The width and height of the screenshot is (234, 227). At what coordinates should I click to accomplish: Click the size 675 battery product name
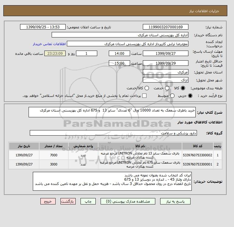(x=140, y=164)
